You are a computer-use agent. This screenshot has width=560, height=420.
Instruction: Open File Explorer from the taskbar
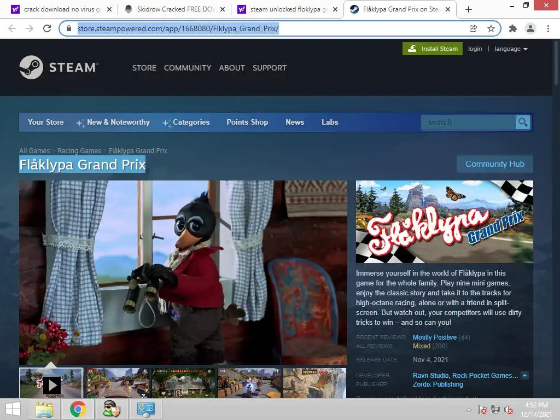[44, 409]
